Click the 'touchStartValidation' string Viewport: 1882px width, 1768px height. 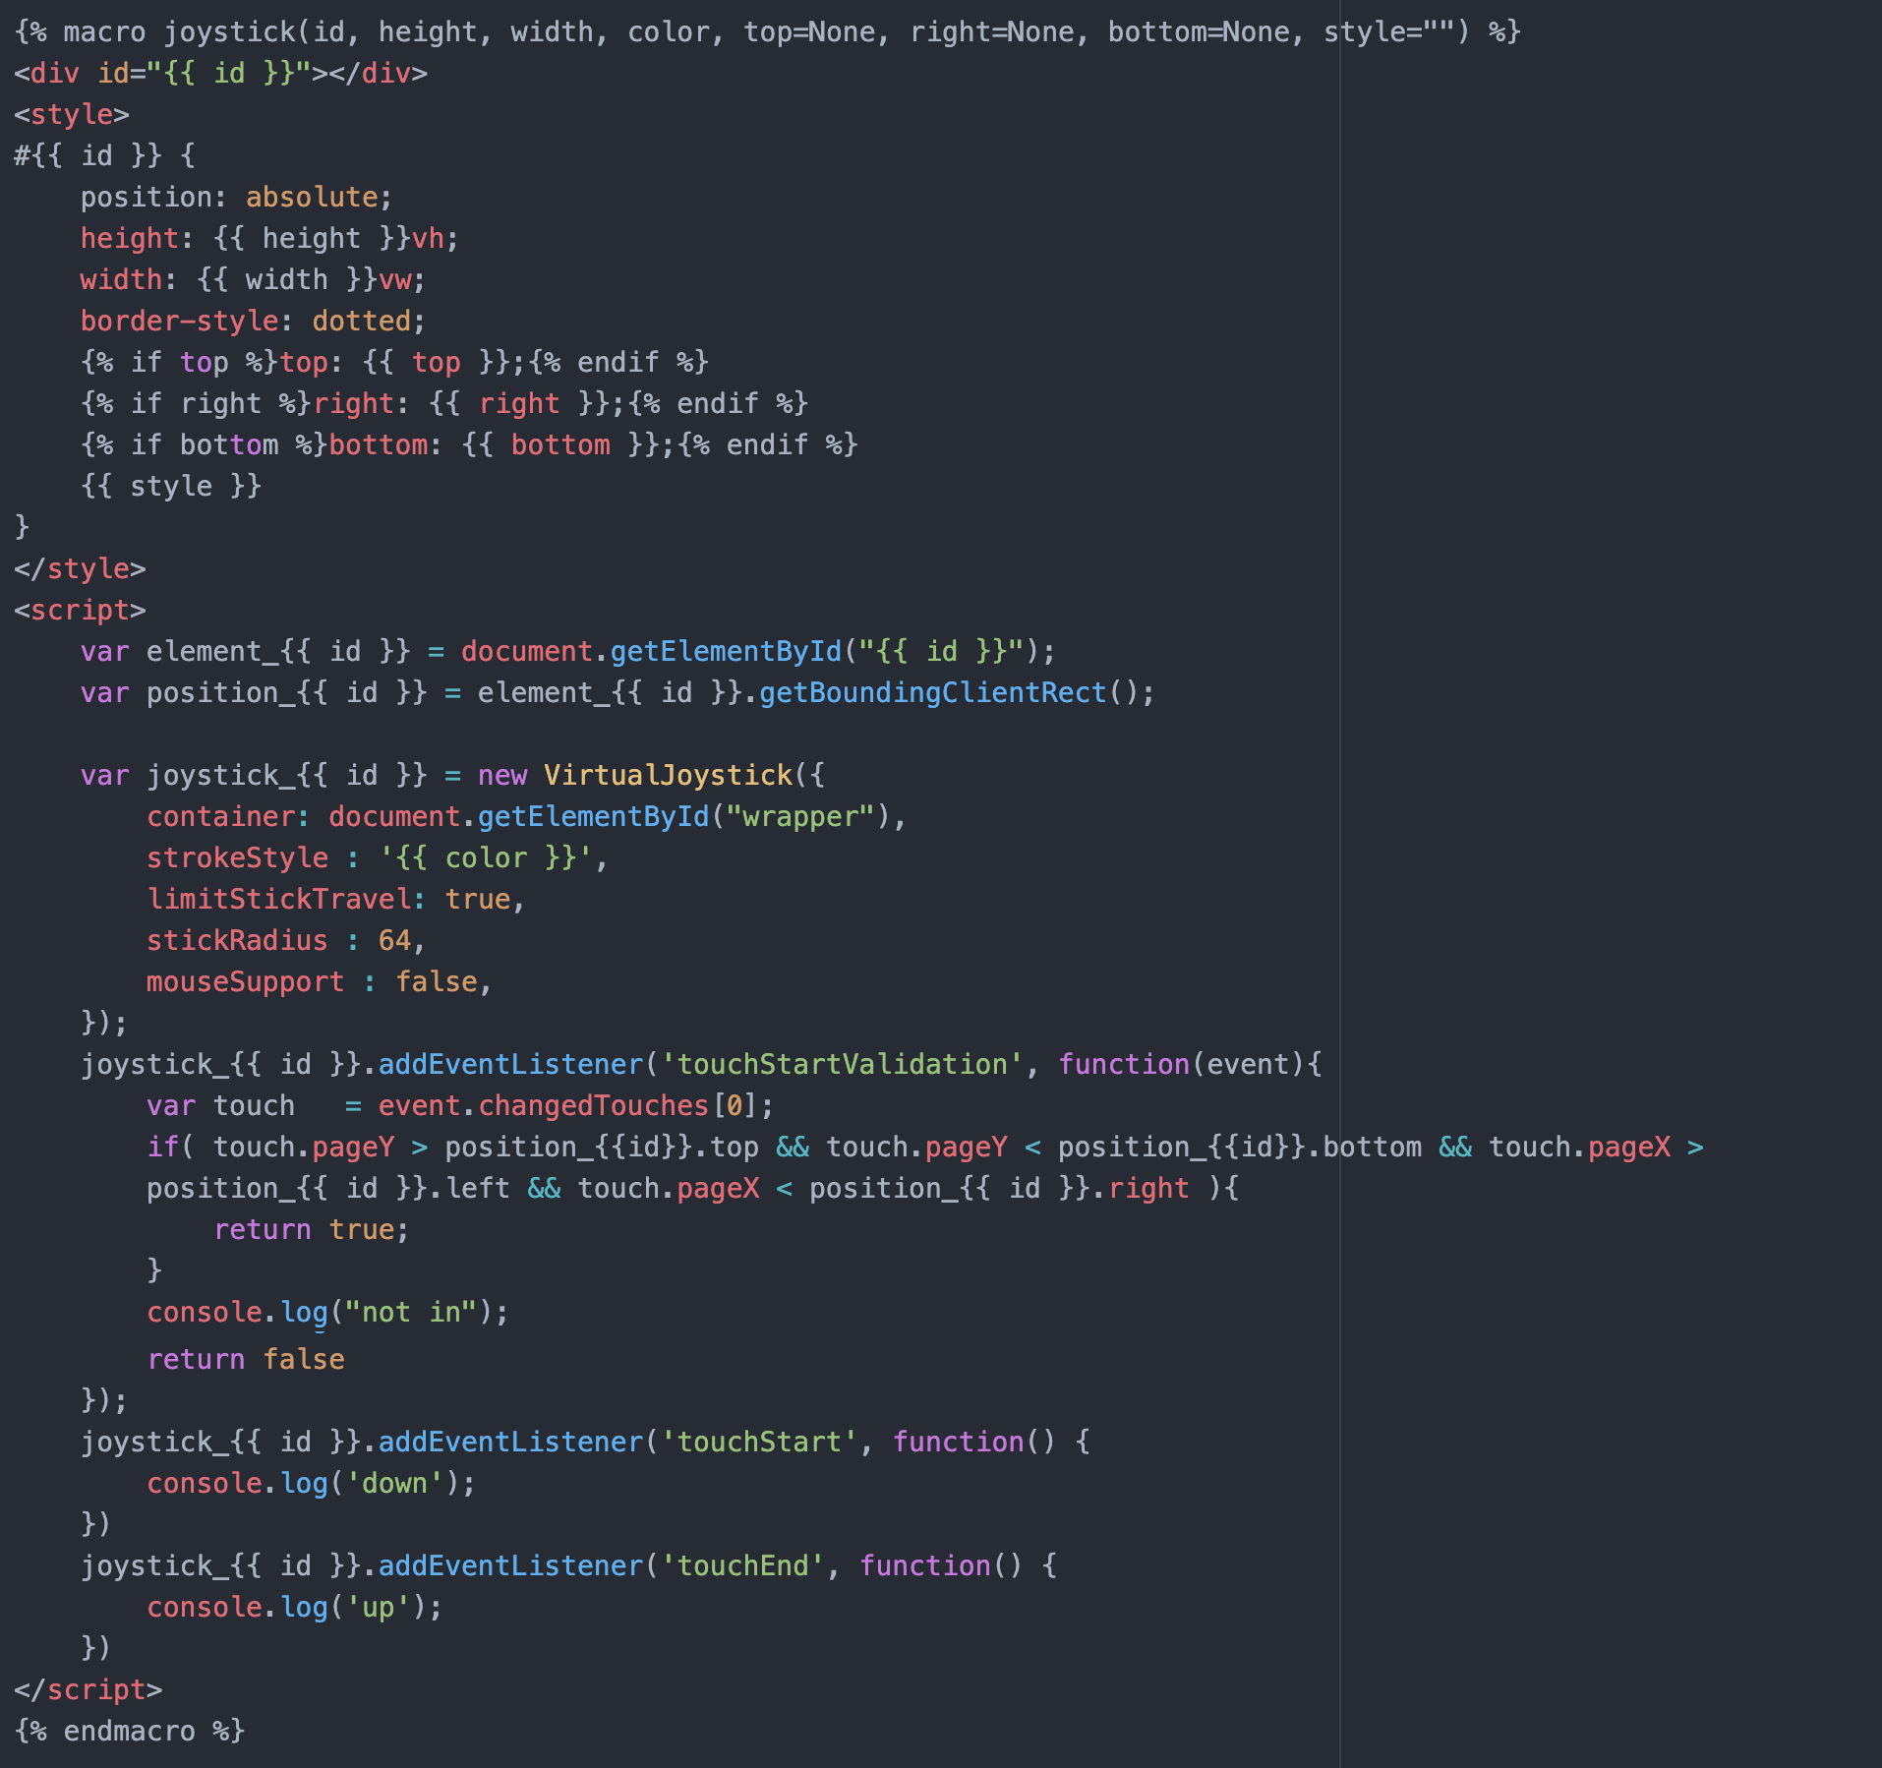[842, 1065]
